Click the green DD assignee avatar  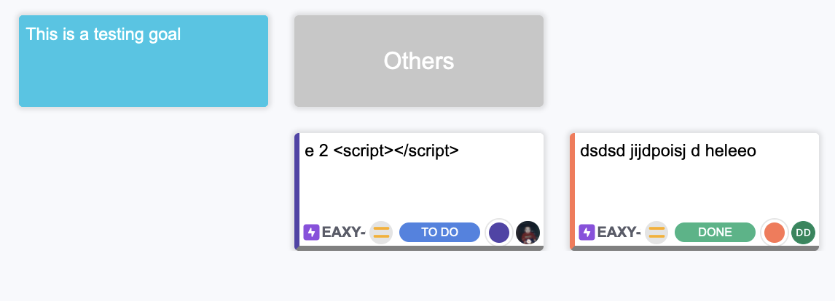click(x=803, y=233)
